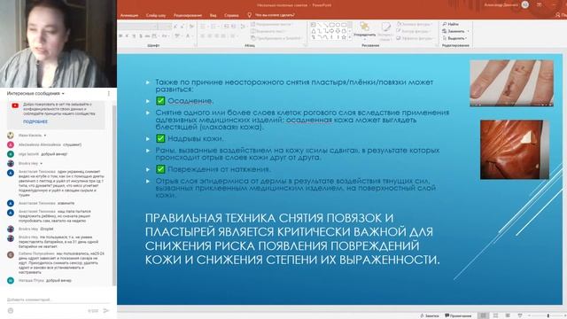Click the leather texture photo on slide

(515, 150)
